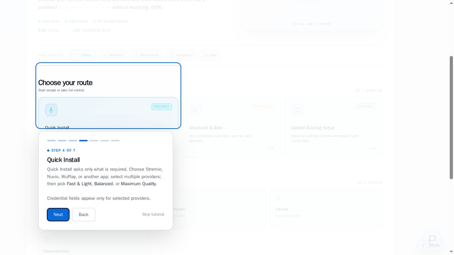The height and width of the screenshot is (255, 454).
Task: Click the "Choose your route" heading
Action: tap(65, 83)
